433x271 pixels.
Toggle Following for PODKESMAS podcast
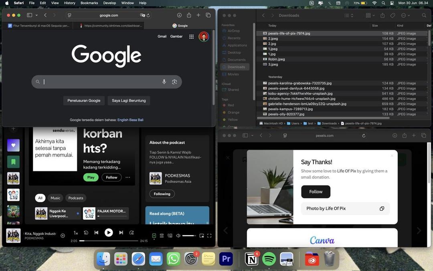tap(162, 194)
